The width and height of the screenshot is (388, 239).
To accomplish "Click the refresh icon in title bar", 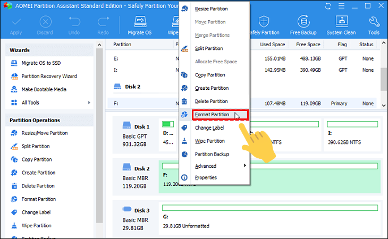I will 328,6.
